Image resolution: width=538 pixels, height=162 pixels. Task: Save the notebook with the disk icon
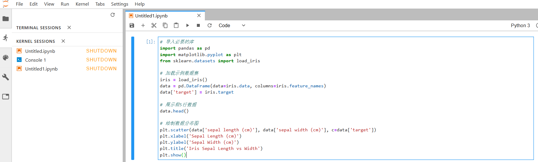(x=132, y=25)
